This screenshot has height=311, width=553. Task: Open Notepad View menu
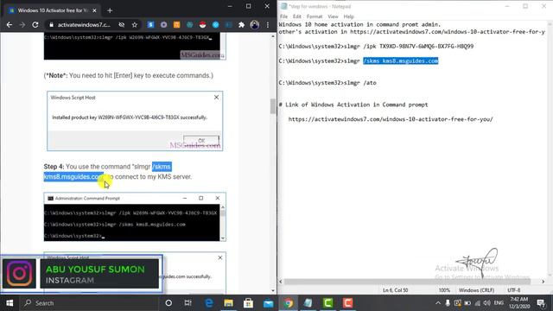point(333,16)
